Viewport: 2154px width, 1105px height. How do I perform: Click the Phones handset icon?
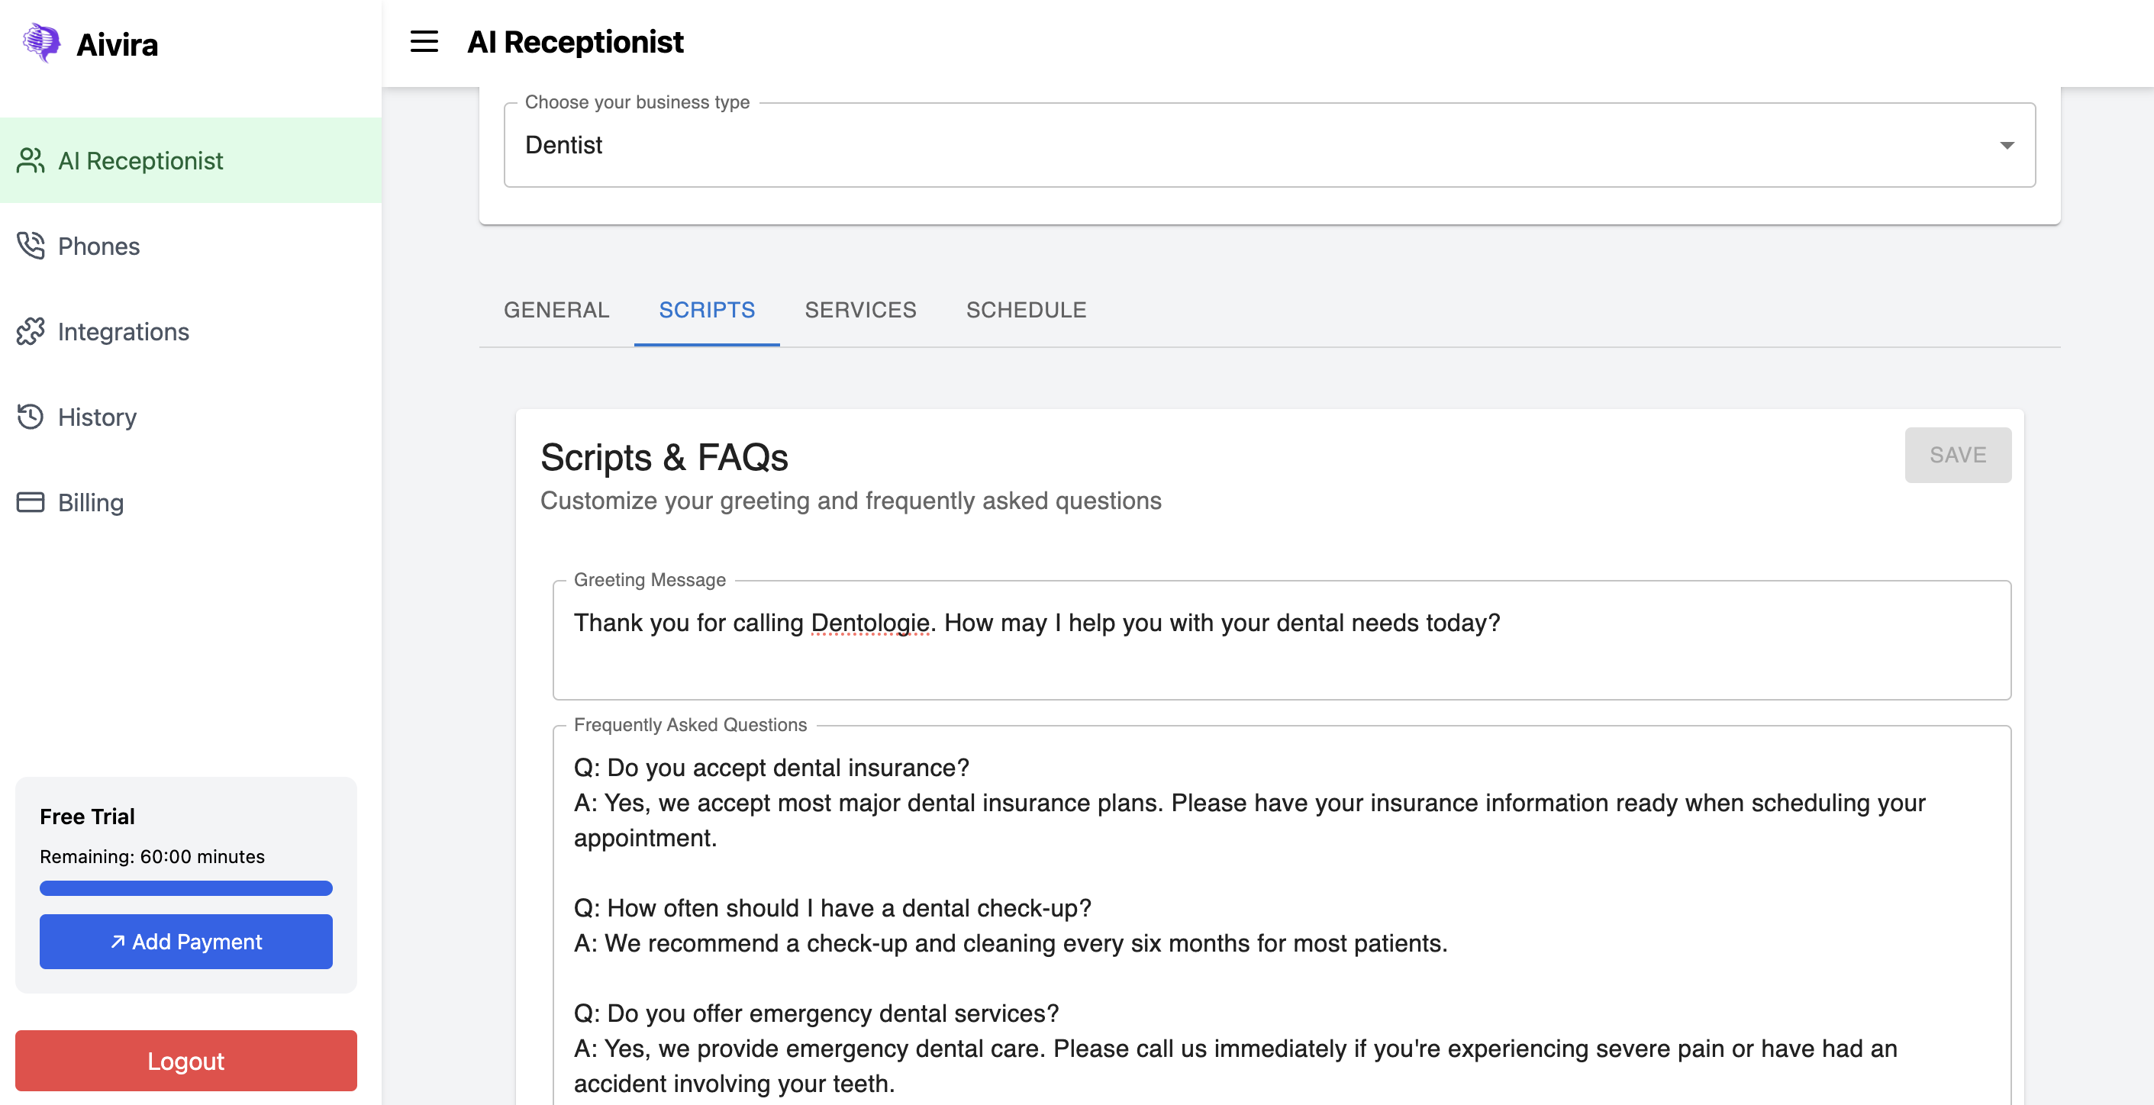click(x=30, y=246)
